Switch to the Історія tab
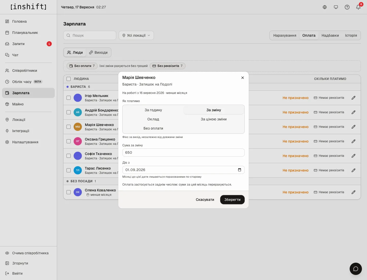This screenshot has height=280, width=367. pos(351,35)
